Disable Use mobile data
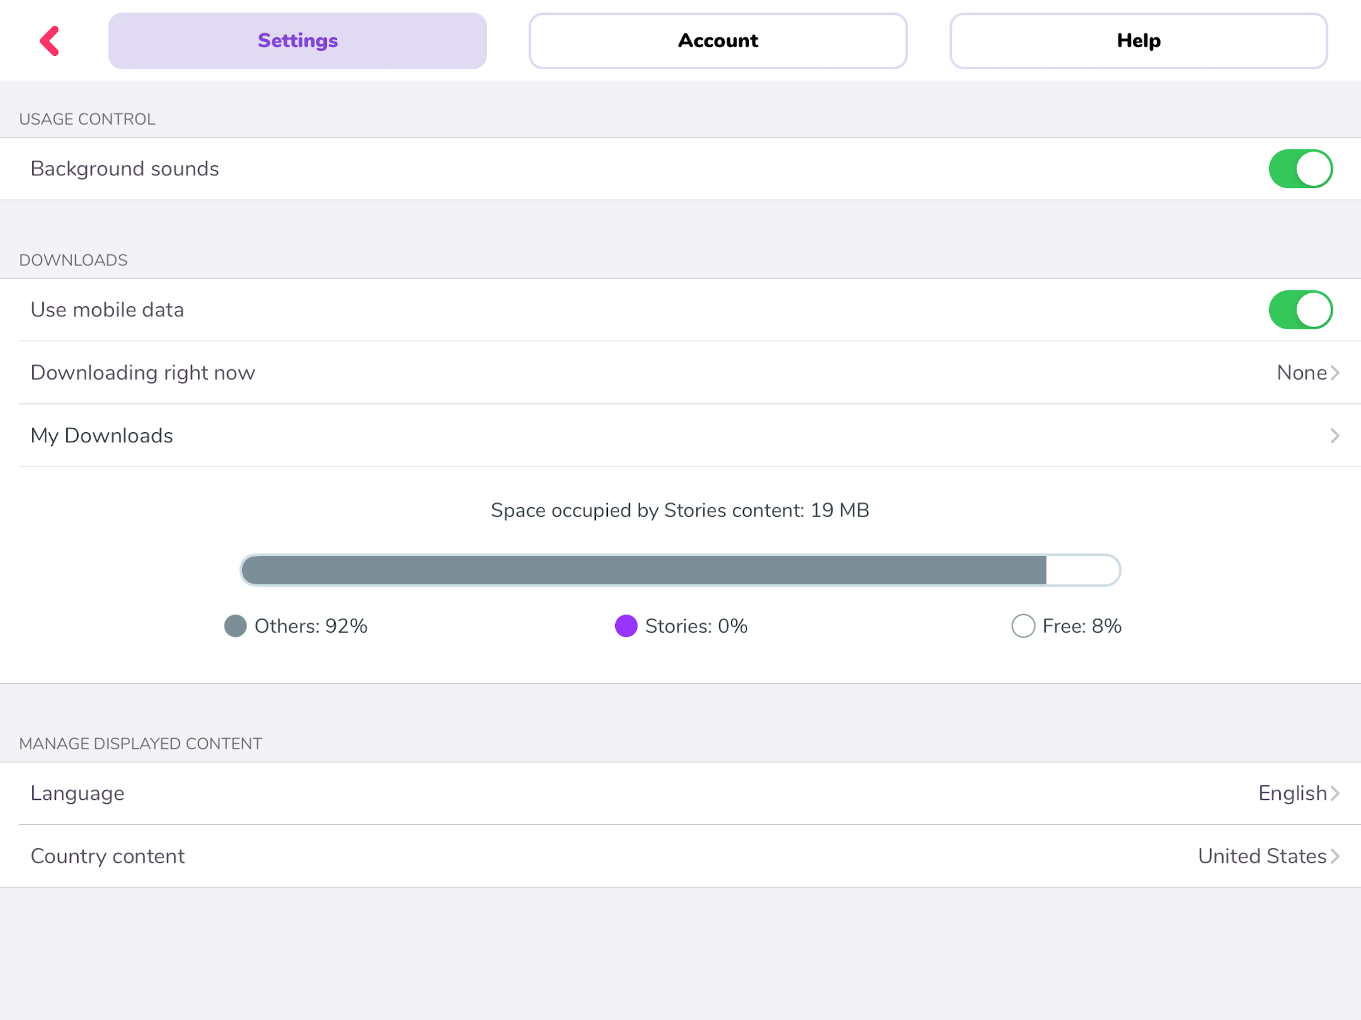The width and height of the screenshot is (1361, 1020). click(1301, 309)
